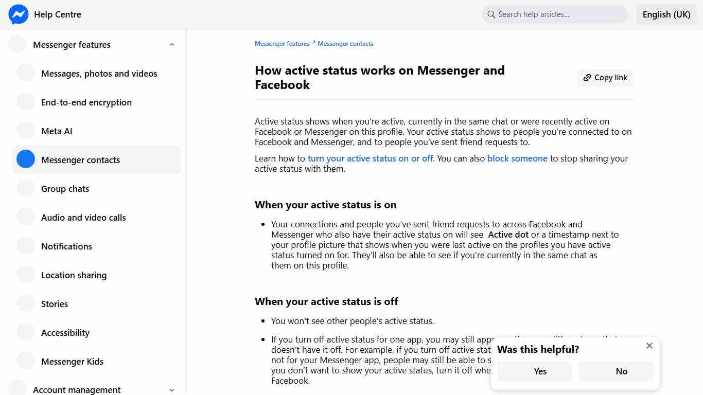Expand the Account management section
703x395 pixels.
(x=172, y=390)
